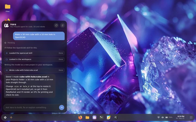196x122 pixels.
Task: Launch Firefox from the taskbar
Action: pos(80,117)
